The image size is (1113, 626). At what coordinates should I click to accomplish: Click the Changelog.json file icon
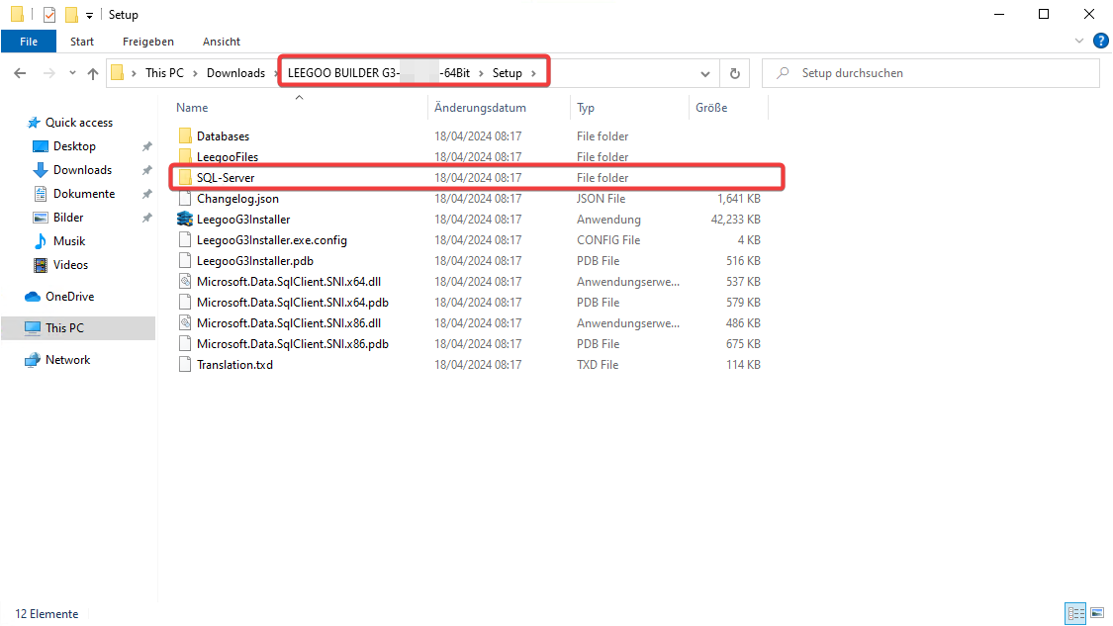click(185, 198)
